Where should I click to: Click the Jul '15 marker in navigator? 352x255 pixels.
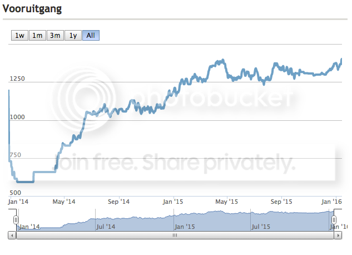[x=261, y=227]
